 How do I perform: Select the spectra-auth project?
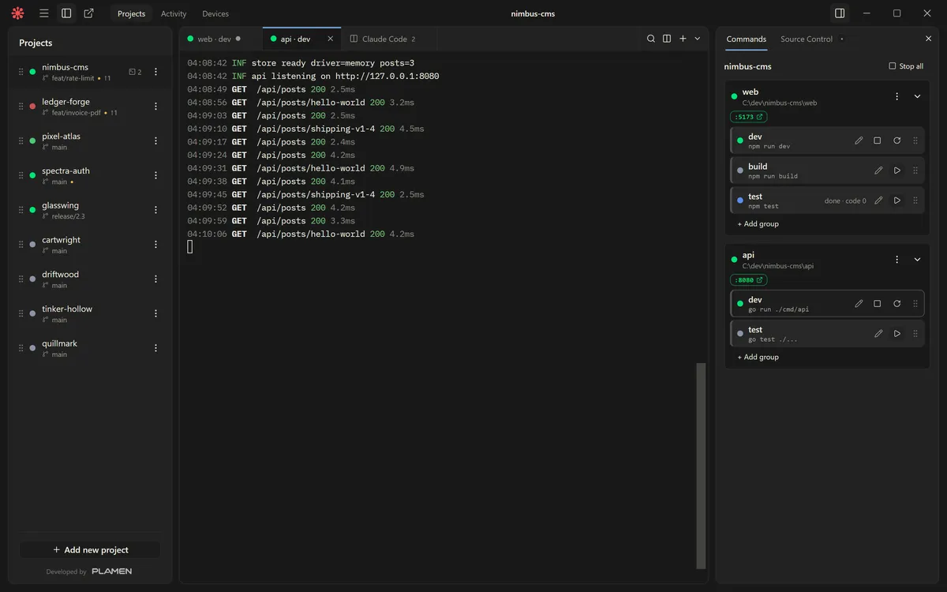pos(90,175)
